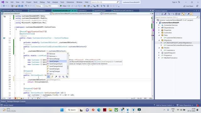Image resolution: width=201 pixels, height=113 pixels.
Task: Click the last filter icon below IntelliSense list
Action: tap(67, 77)
